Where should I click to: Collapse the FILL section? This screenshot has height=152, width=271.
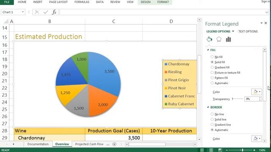208,50
